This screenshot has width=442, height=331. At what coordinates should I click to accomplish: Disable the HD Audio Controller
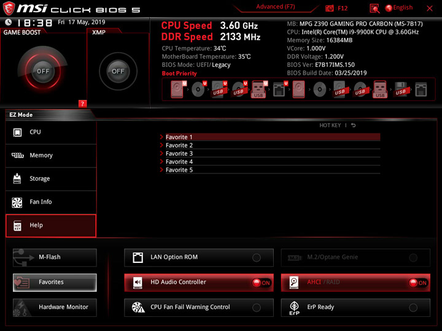199,283
